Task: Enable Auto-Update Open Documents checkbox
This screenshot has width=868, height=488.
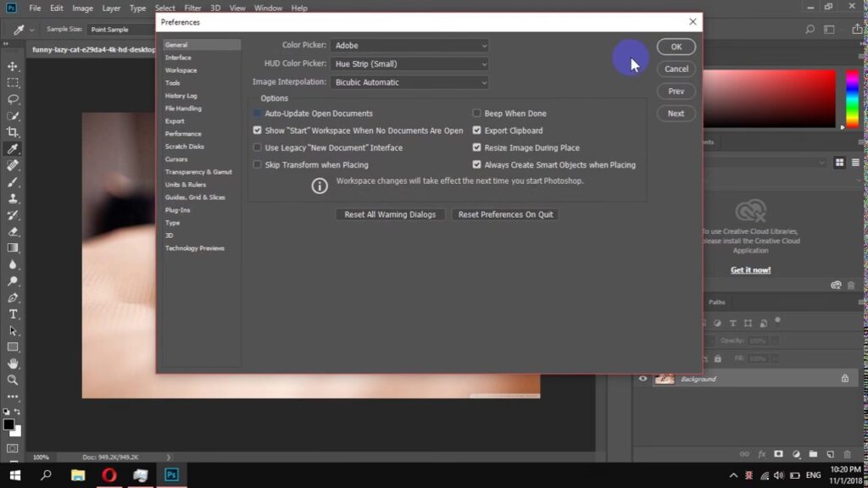Action: (258, 114)
